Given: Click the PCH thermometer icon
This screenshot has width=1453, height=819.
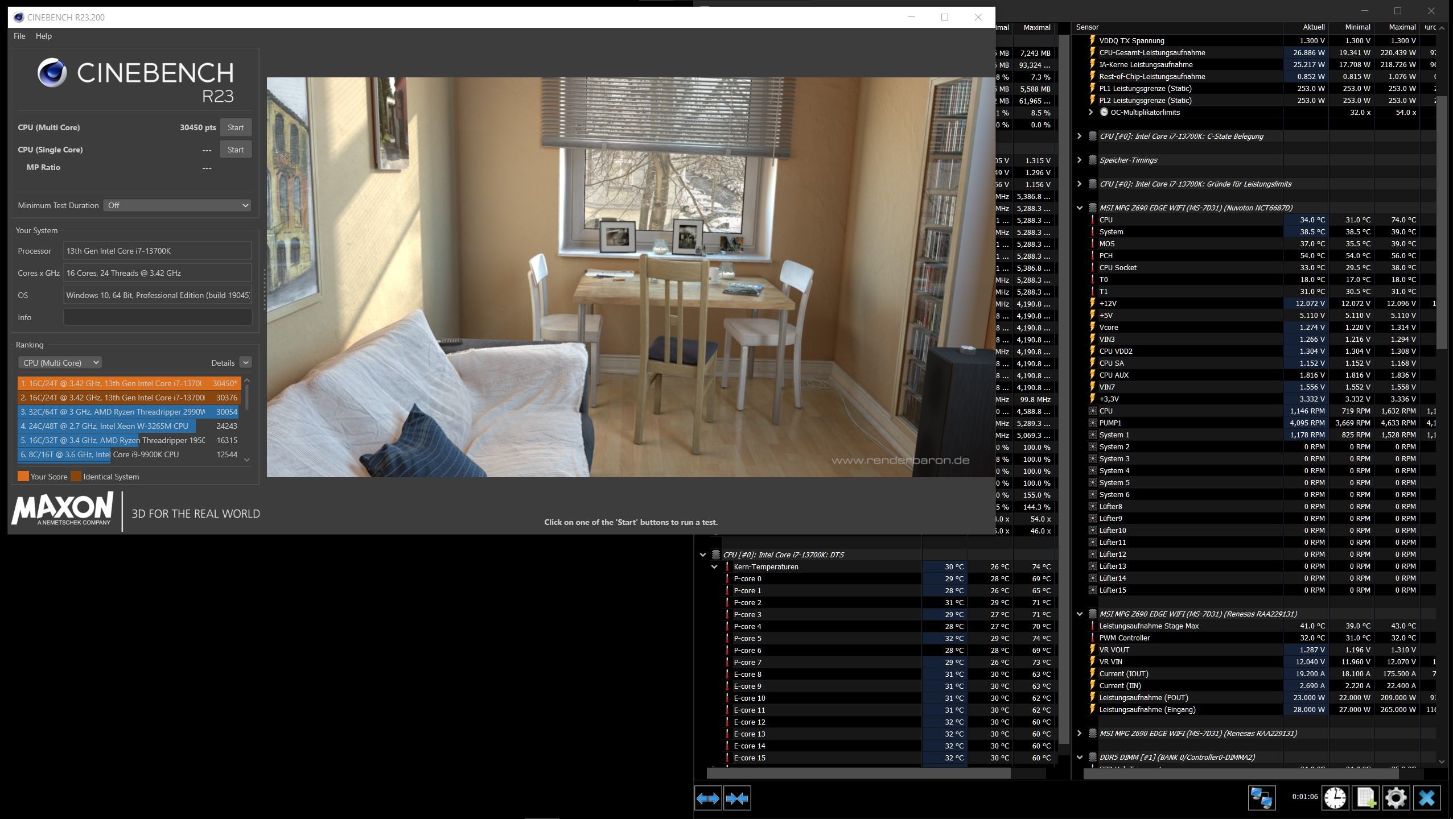Looking at the screenshot, I should (x=1093, y=255).
